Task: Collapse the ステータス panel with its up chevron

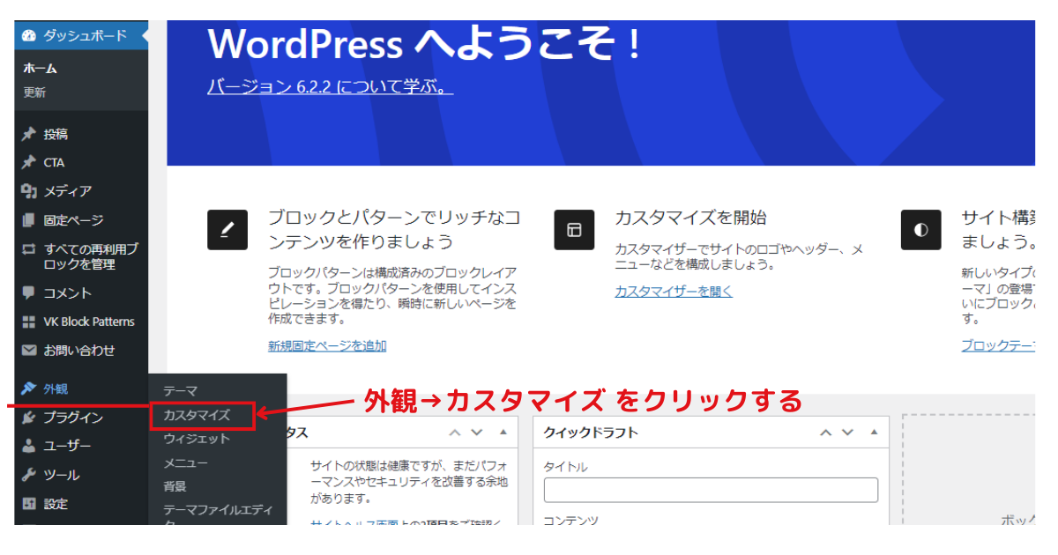Action: pyautogui.click(x=455, y=433)
